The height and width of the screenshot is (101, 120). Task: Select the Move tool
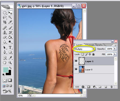pos(10,13)
